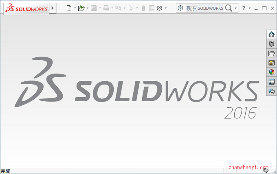Expand the Open file dropdown arrow
The image size is (277, 174).
coord(88,8)
